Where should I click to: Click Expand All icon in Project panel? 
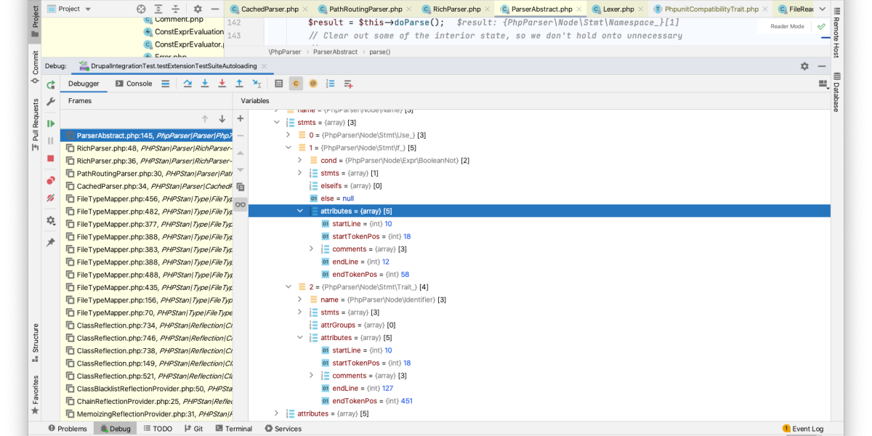(x=159, y=9)
